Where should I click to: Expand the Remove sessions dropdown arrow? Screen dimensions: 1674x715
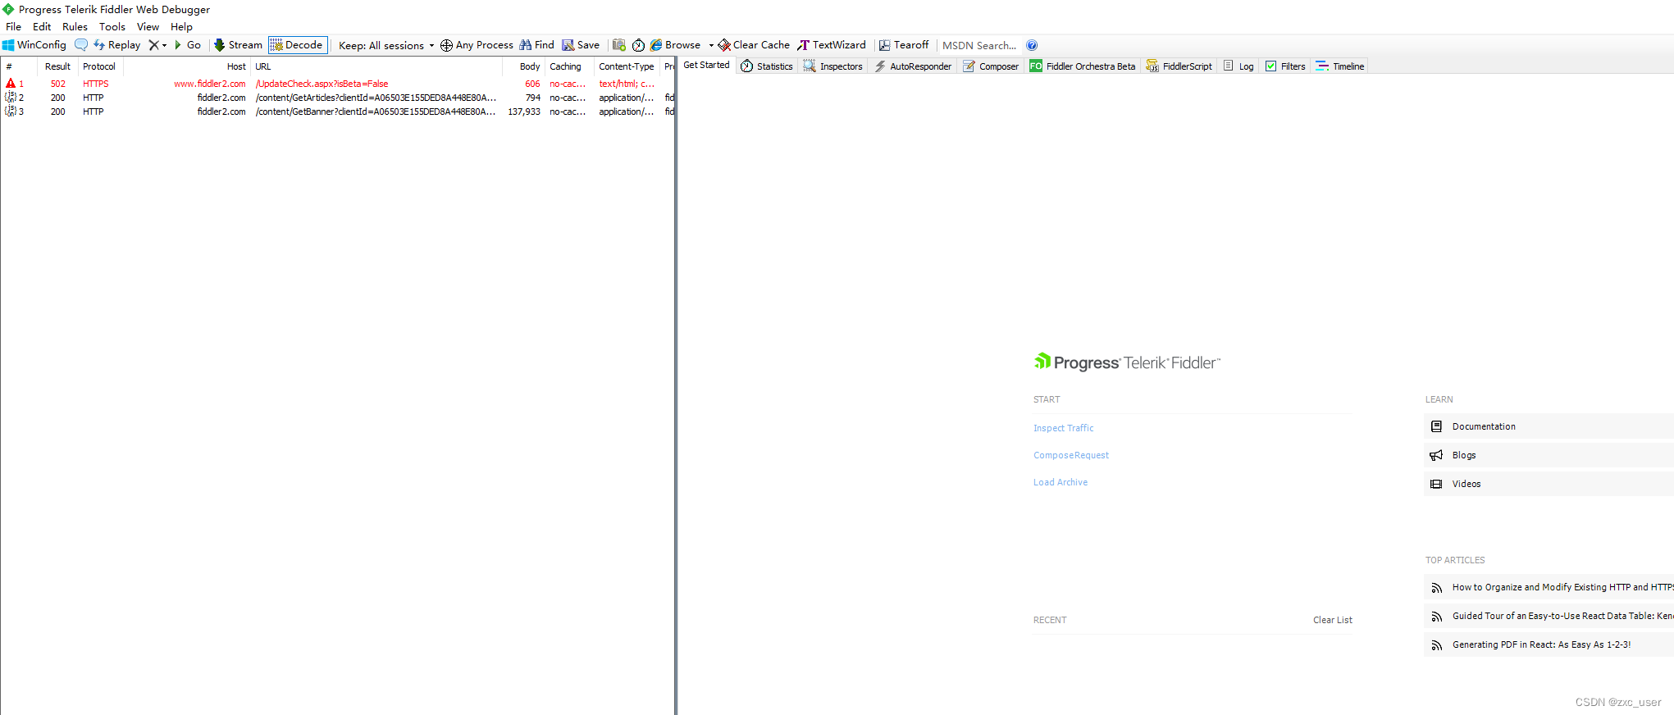pos(164,46)
